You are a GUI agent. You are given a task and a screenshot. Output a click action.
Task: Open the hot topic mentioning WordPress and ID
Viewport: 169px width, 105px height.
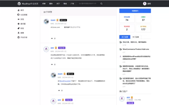[136, 58]
